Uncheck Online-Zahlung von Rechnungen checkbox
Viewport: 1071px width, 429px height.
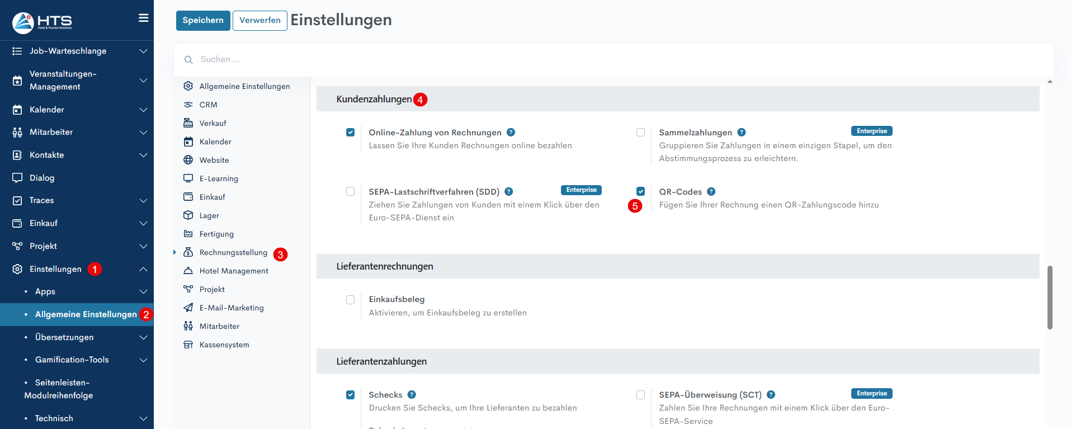(x=350, y=133)
